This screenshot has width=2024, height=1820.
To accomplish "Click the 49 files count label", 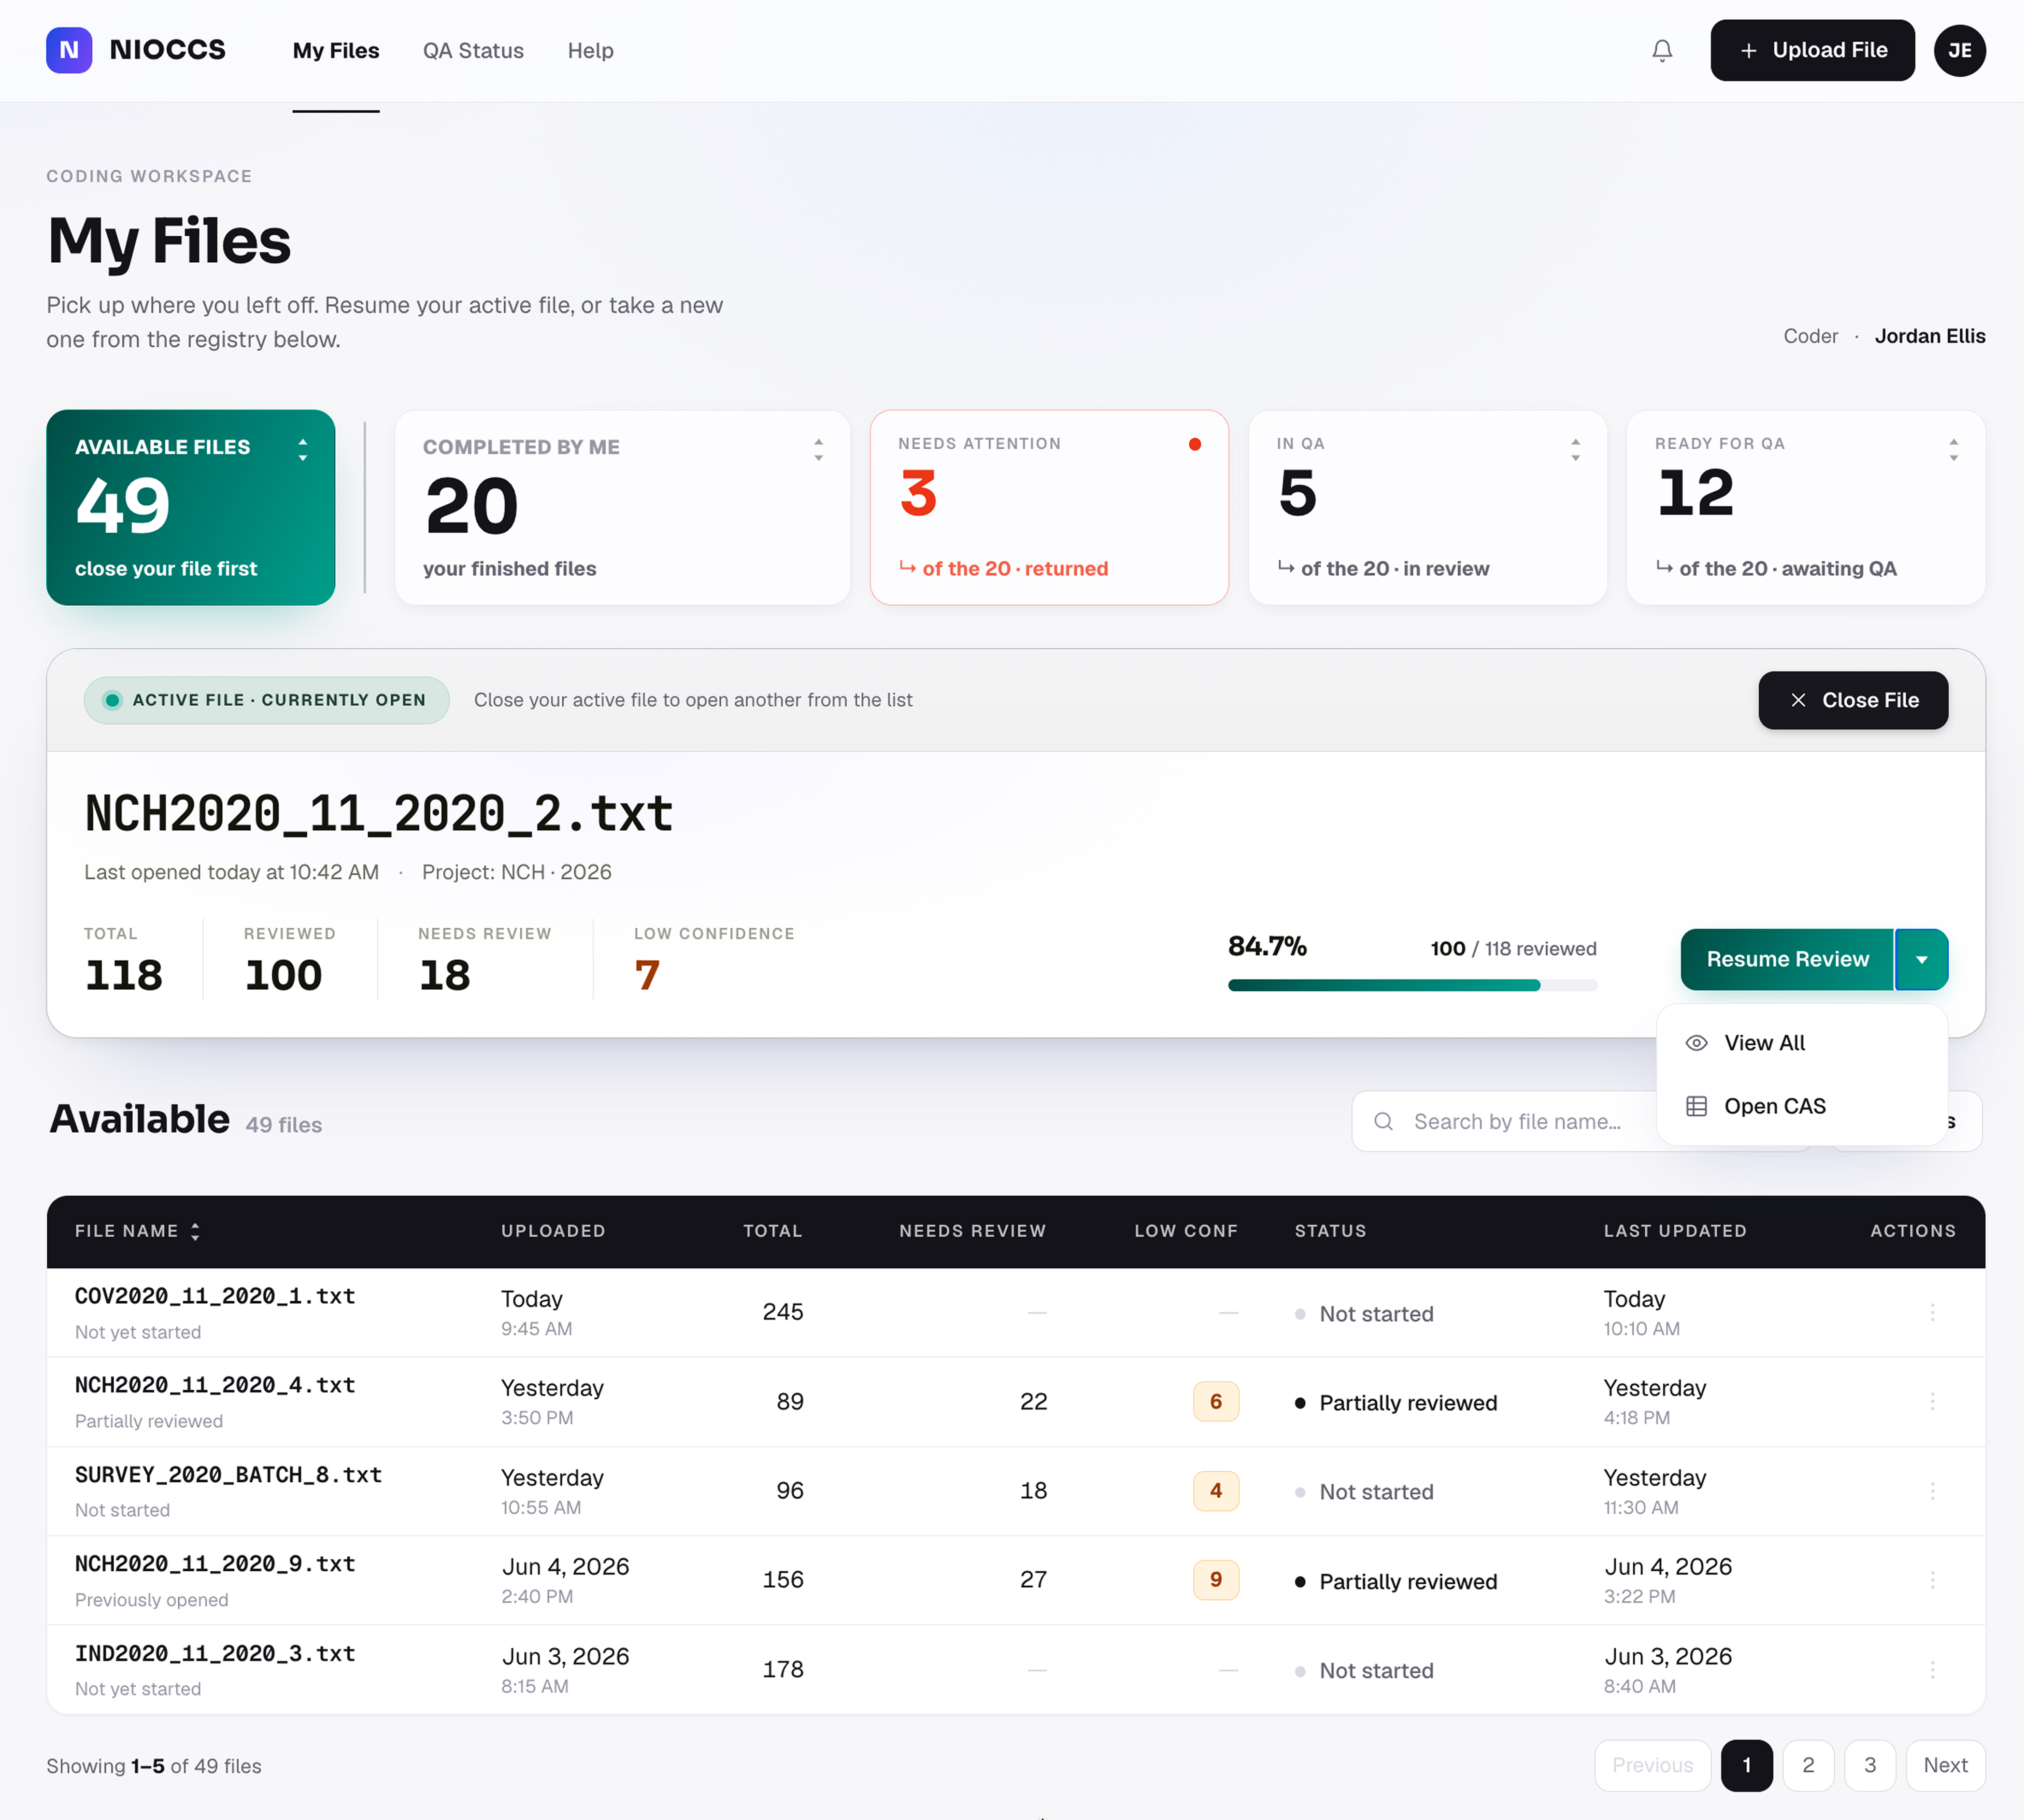I will tap(284, 1125).
